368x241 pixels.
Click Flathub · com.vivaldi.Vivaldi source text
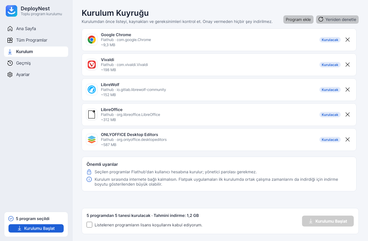click(124, 65)
